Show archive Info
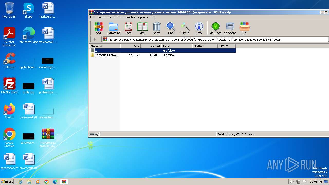This screenshot has width=329, height=185. click(x=199, y=28)
